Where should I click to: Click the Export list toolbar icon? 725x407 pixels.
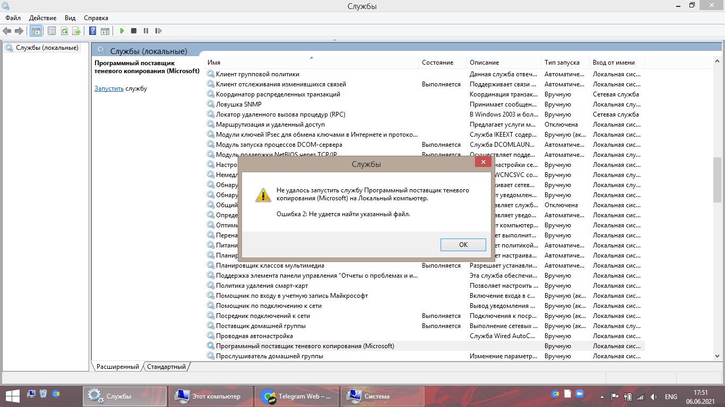[x=76, y=31]
